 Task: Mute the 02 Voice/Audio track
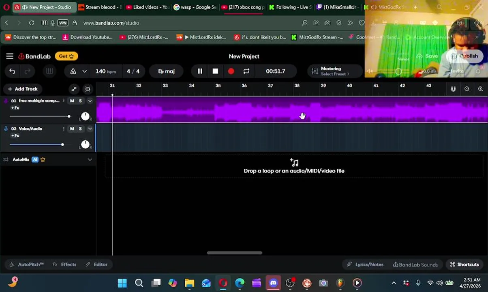pos(72,129)
